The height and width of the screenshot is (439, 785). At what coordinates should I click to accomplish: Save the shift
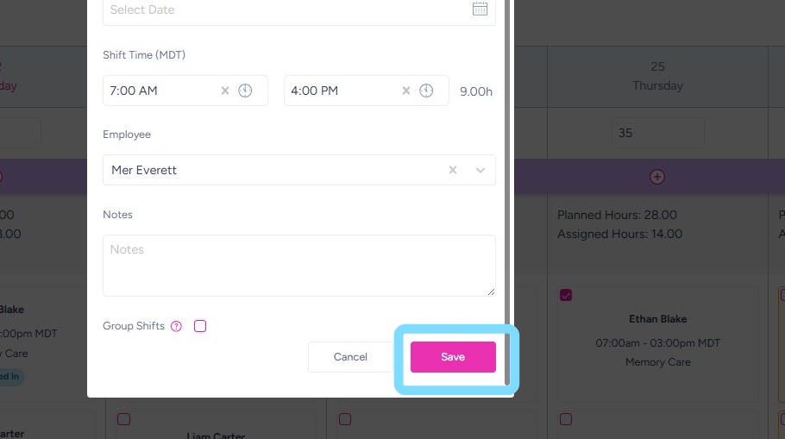pyautogui.click(x=453, y=357)
